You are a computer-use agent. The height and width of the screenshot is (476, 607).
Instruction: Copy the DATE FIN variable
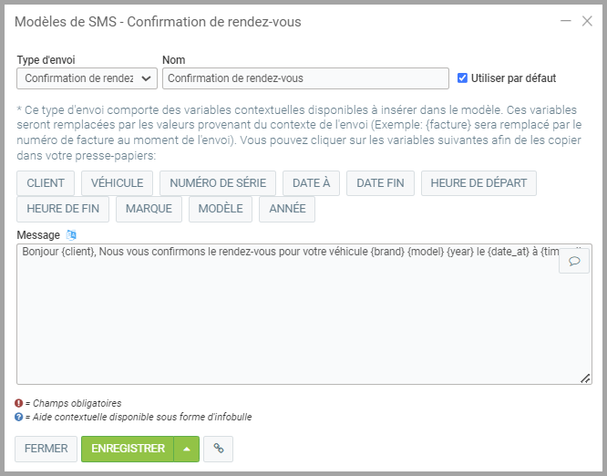[x=380, y=182]
